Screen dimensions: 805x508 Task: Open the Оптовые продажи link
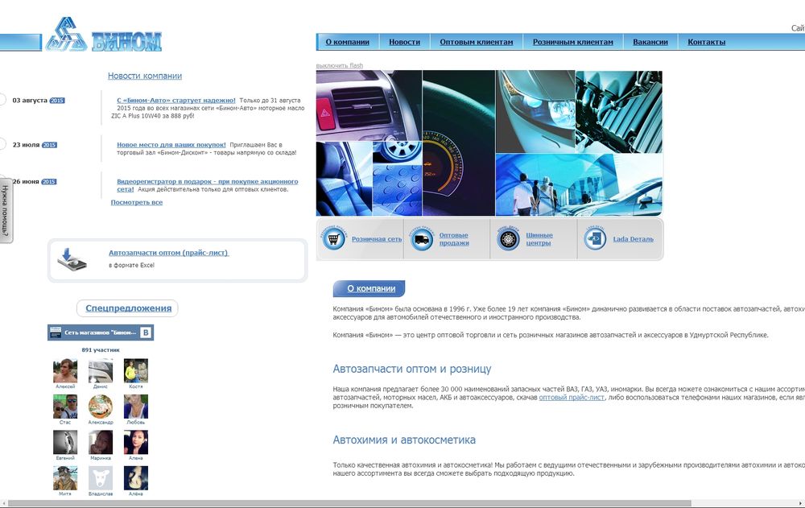(454, 239)
